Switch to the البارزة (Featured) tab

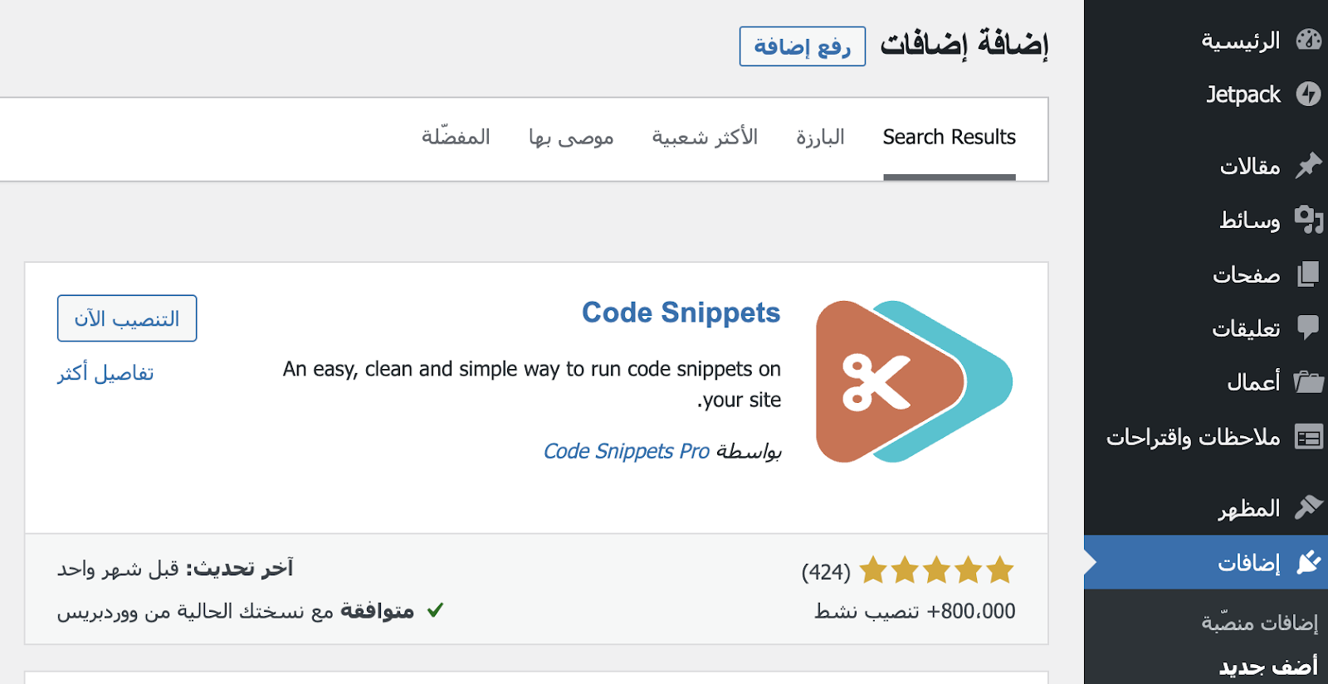pos(820,138)
